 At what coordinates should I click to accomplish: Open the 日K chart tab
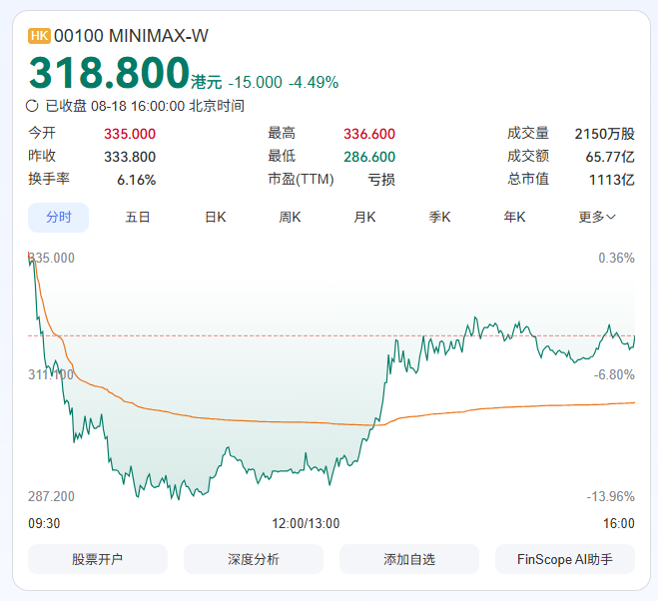[x=216, y=218]
